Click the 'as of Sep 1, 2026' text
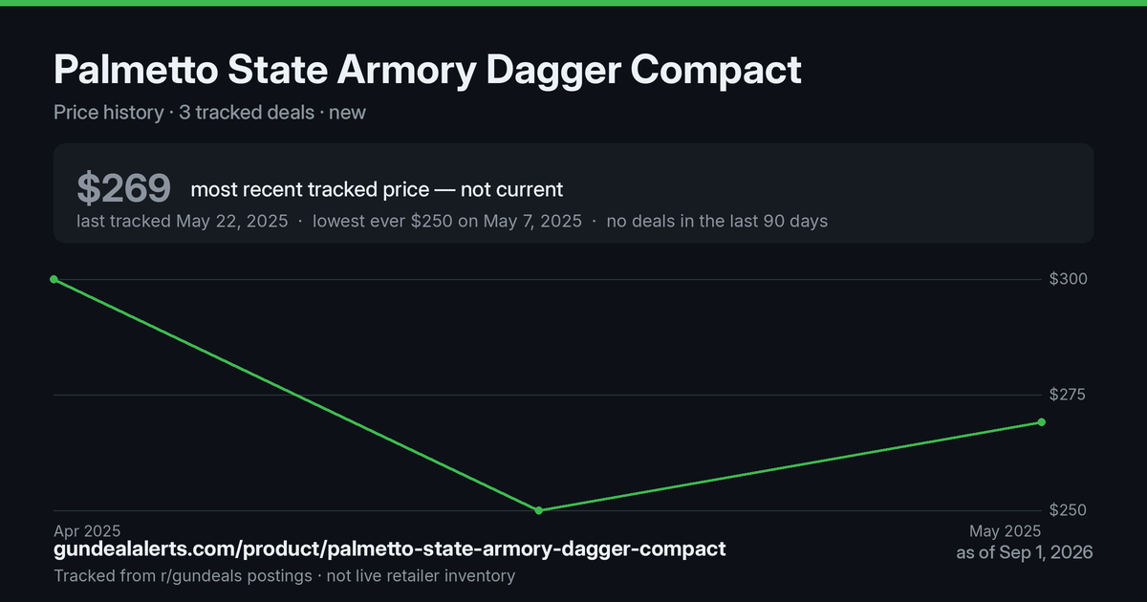 (x=1025, y=552)
